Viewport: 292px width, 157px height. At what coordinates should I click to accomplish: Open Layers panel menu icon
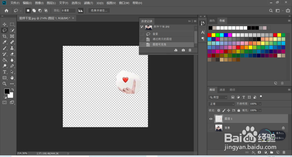(x=289, y=90)
